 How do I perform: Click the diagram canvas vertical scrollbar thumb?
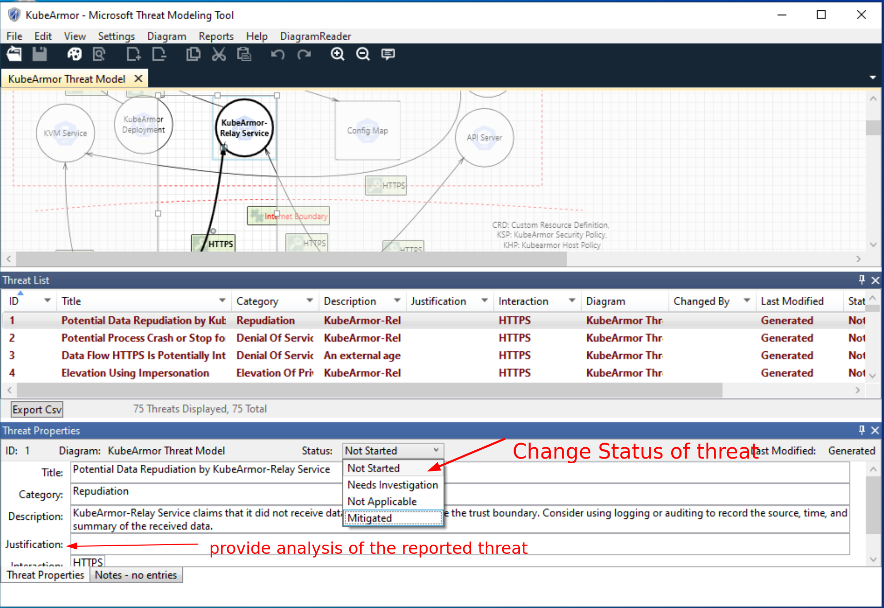click(x=873, y=127)
